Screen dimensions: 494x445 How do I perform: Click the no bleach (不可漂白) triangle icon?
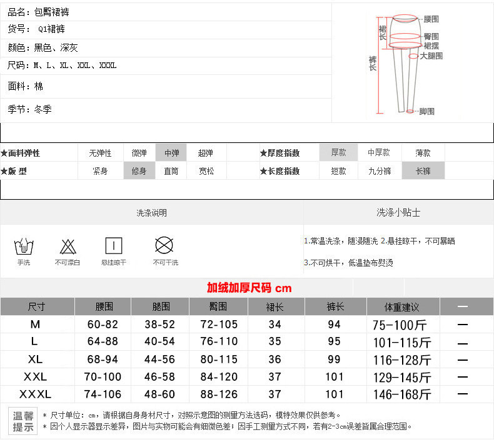point(68,247)
